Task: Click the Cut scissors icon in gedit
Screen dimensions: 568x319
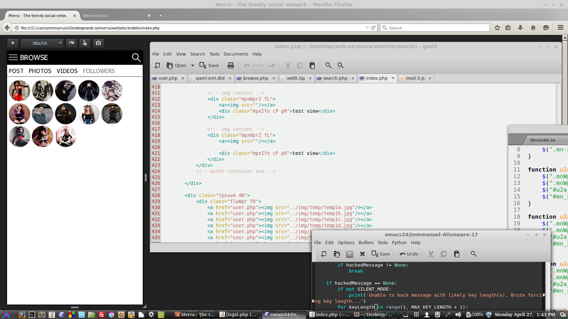Action: pos(287,65)
